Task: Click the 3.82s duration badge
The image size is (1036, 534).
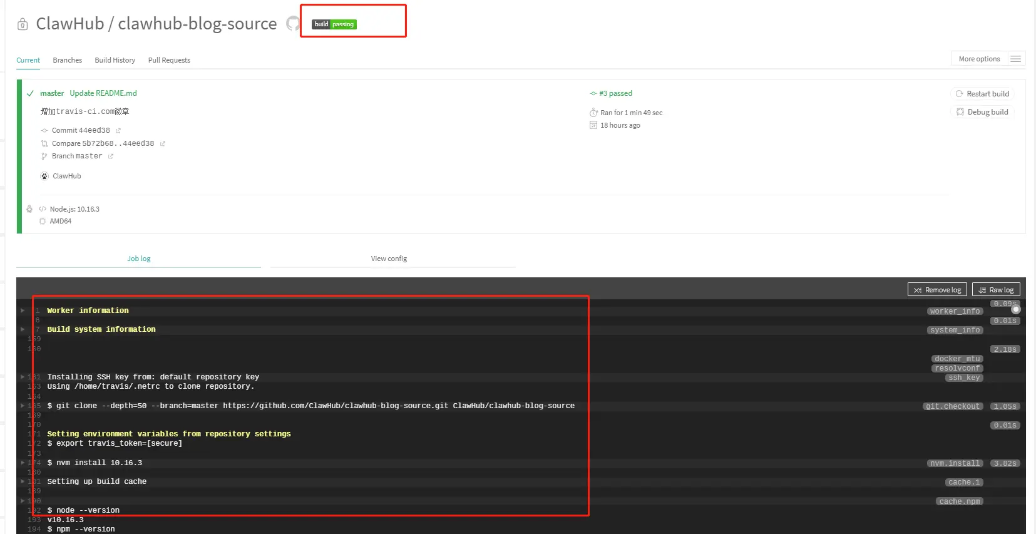Action: click(x=1005, y=463)
